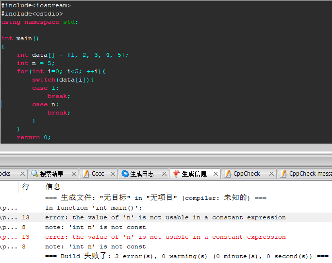Click the "#include<cstdio>" line
The image size is (332, 263).
click(32, 14)
